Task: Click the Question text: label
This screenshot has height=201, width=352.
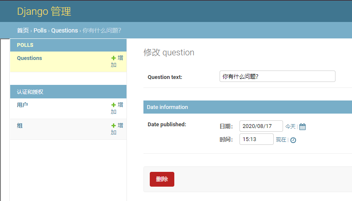Action: 165,77
